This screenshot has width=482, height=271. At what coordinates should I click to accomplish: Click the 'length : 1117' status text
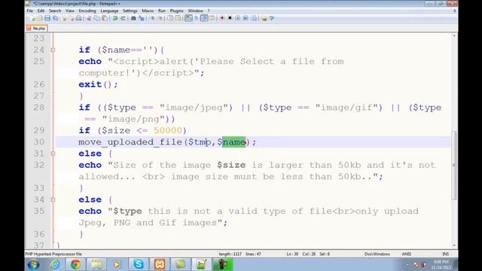point(230,254)
